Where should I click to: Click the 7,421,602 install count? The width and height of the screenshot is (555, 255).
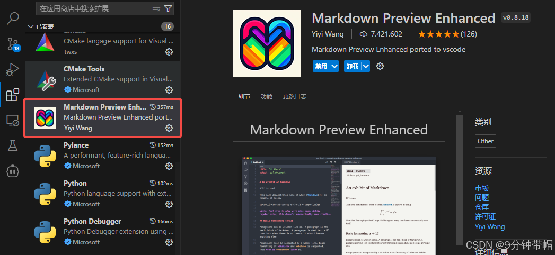point(381,34)
